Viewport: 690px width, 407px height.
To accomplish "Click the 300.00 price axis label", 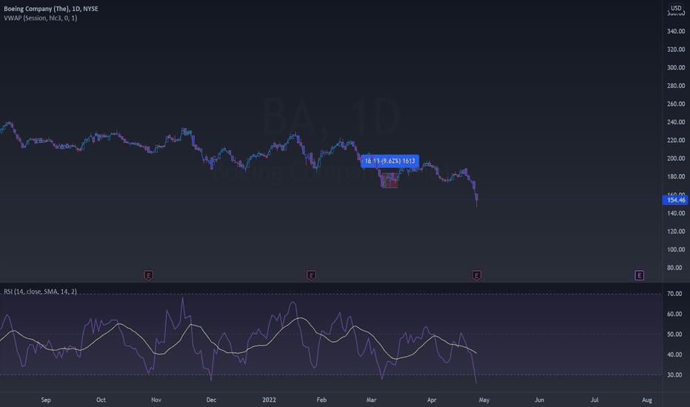I will (676, 67).
